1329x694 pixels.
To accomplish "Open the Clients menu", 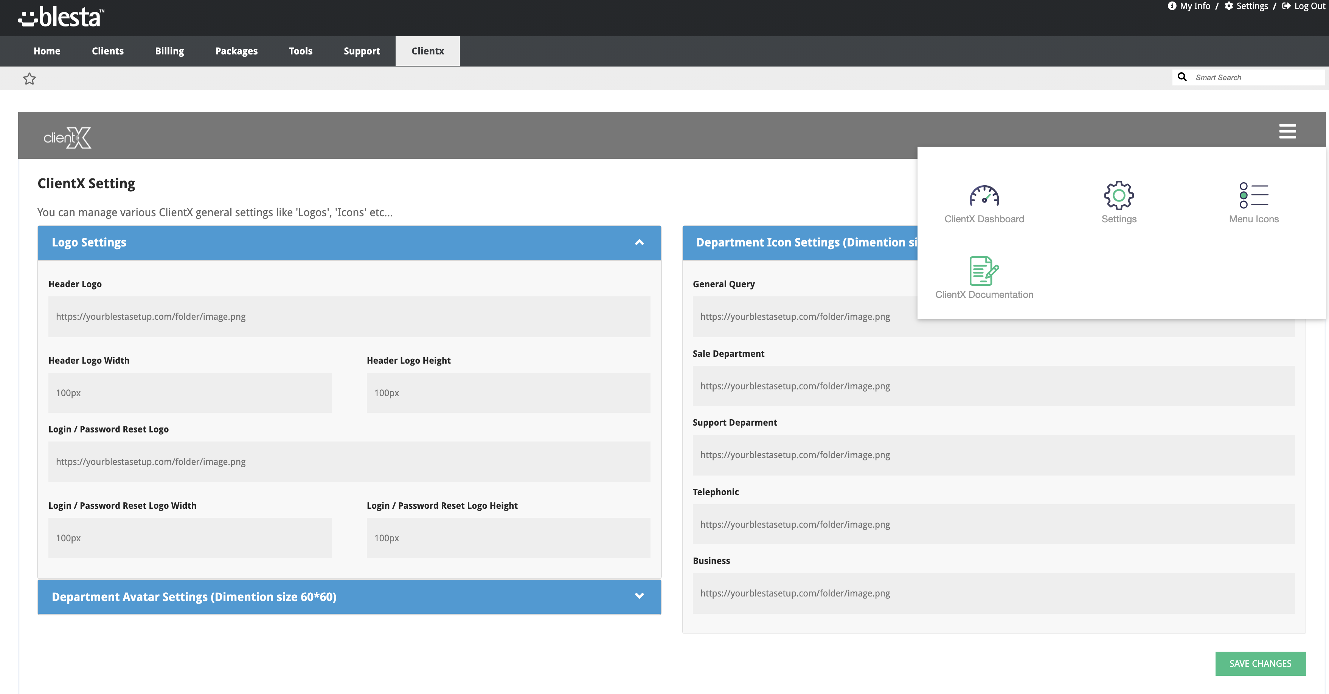I will (108, 51).
